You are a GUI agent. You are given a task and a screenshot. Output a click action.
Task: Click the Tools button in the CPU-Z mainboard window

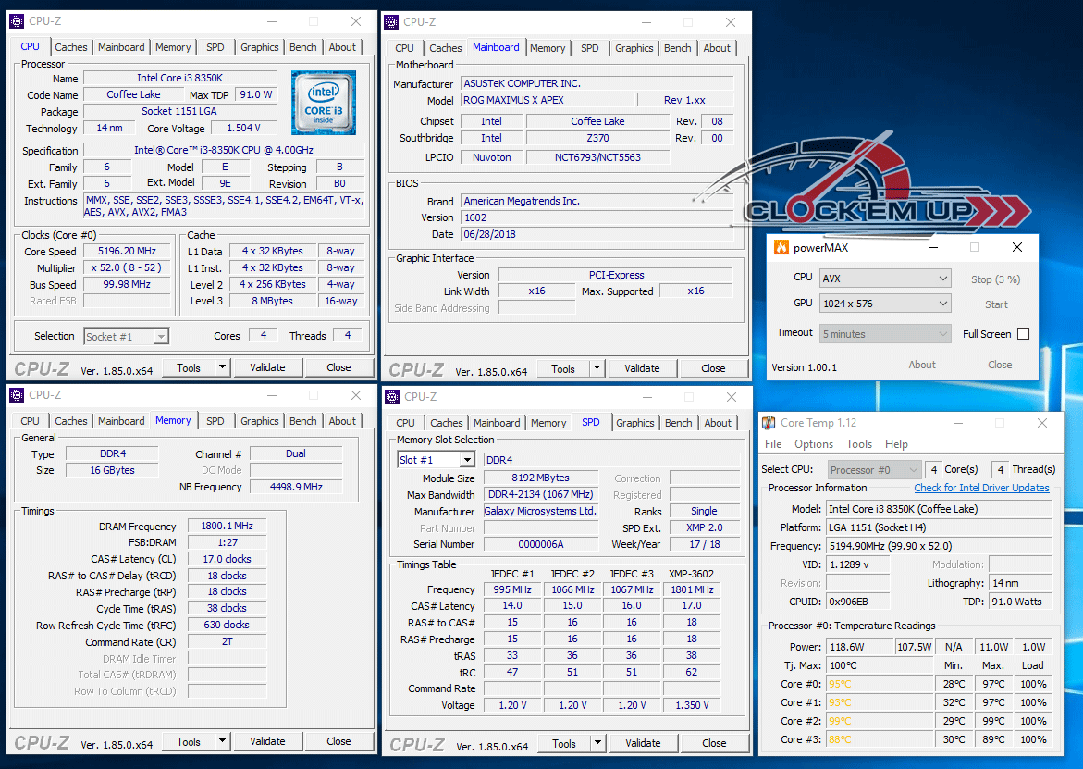[563, 368]
